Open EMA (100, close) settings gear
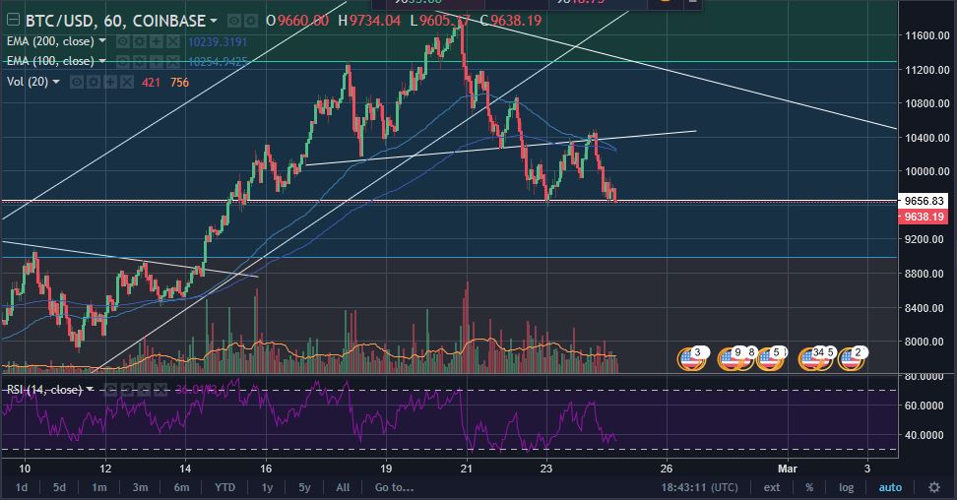 (140, 62)
